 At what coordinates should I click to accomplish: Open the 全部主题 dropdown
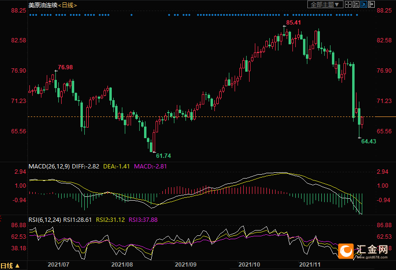326,4
